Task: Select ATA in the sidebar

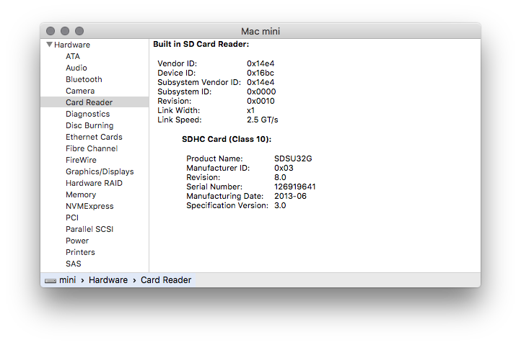Action: pos(73,56)
